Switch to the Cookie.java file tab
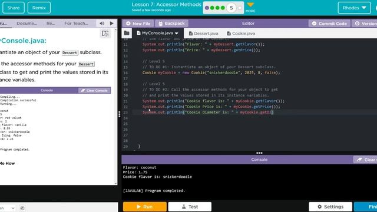Screen dimensions: 377x212 (241, 34)
